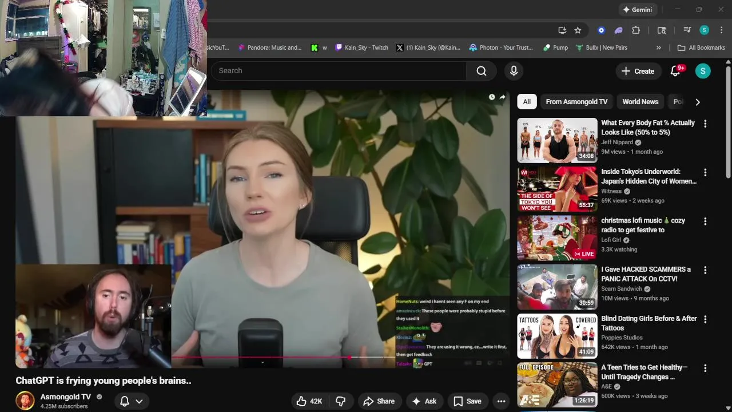Click video title ChatGPT is frying young people's brains

tap(104, 381)
